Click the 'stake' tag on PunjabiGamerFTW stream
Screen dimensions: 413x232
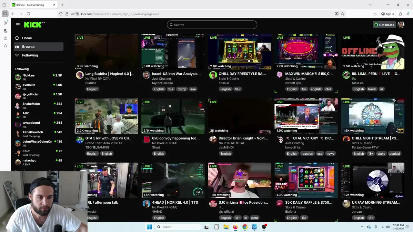381,154
